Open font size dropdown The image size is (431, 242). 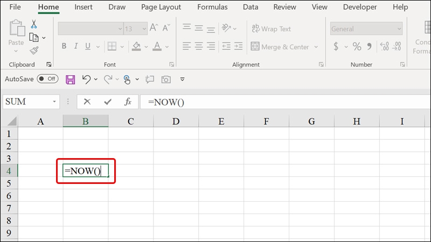pyautogui.click(x=144, y=29)
